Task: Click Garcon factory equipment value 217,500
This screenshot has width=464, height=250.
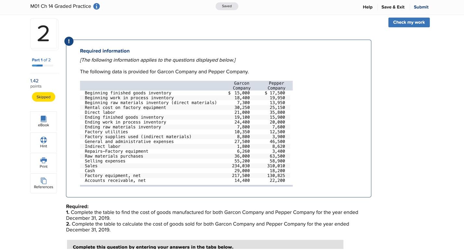Action: 241,176
